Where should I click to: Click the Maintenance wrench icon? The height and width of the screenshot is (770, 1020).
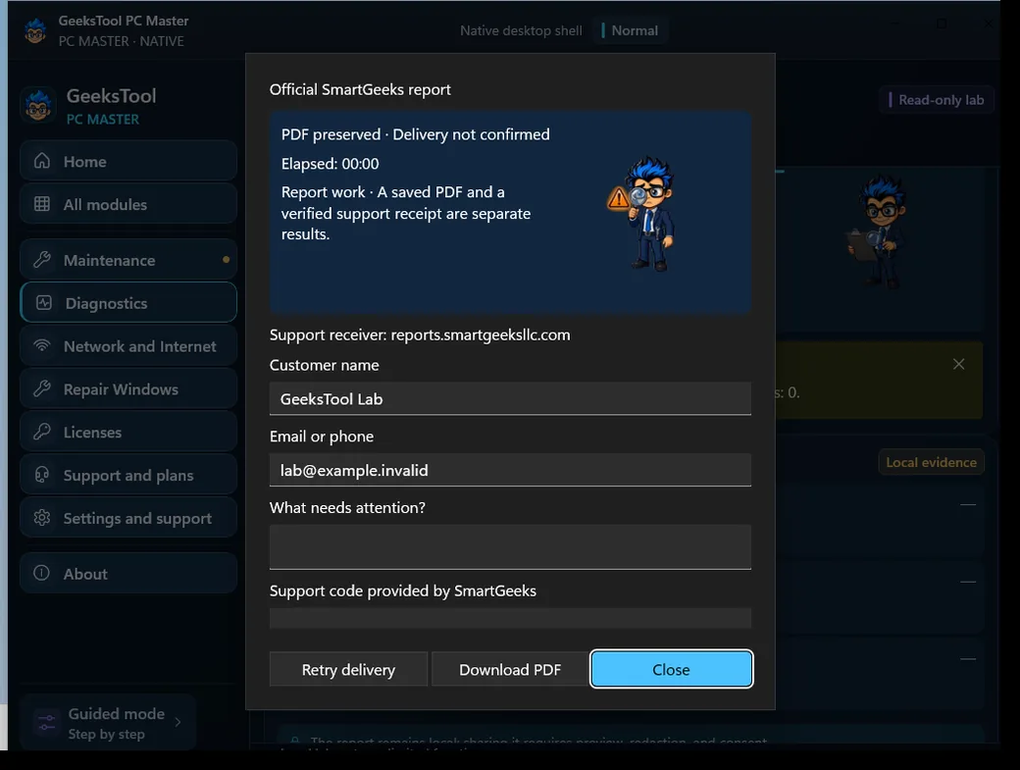tap(42, 260)
